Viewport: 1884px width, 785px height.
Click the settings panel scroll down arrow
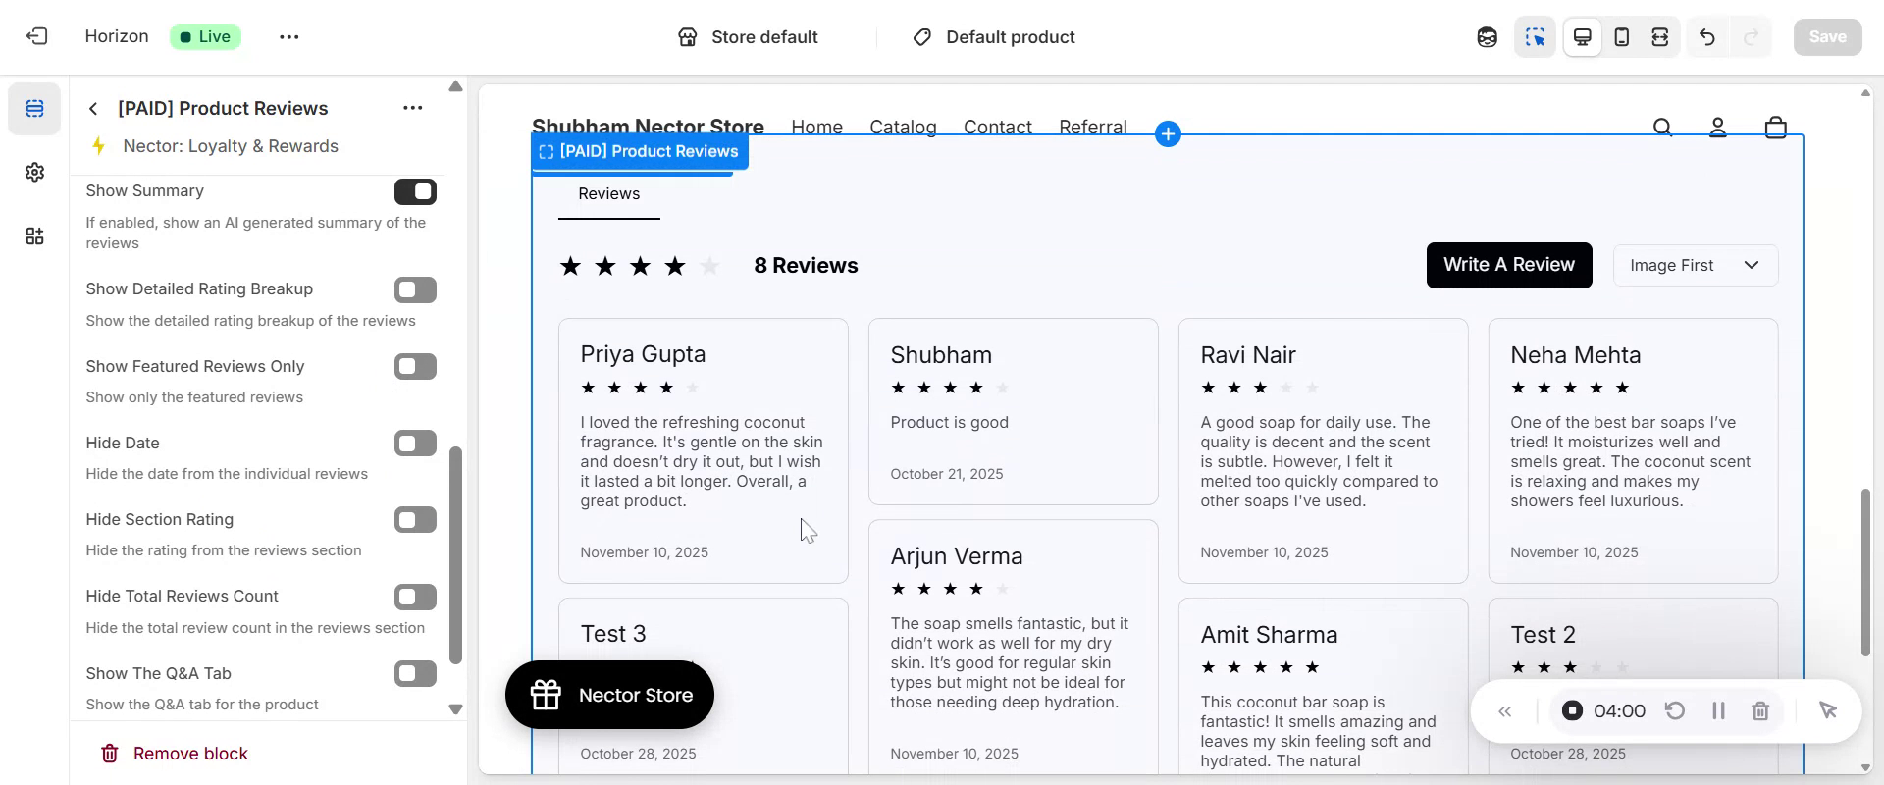coord(455,709)
